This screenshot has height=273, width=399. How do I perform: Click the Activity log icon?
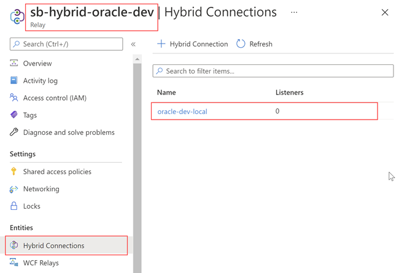click(14, 80)
